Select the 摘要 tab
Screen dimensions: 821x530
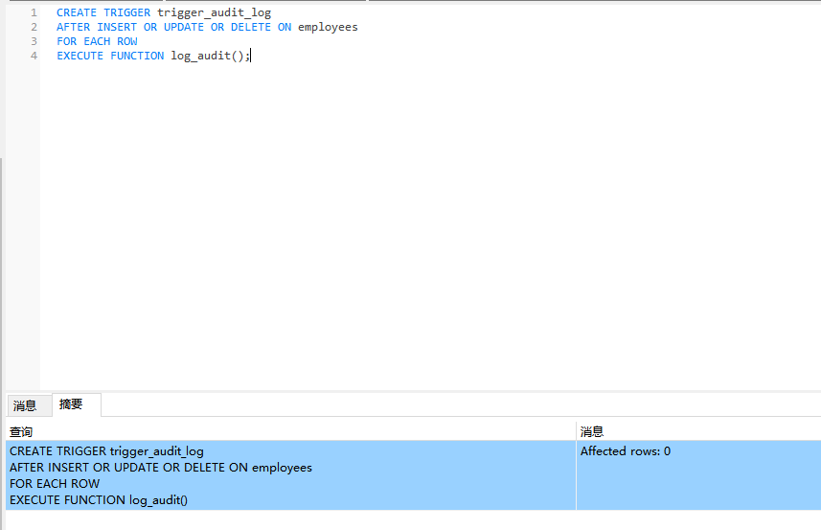77,404
